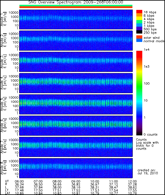Select the 100 label beside the color bar
The height and width of the screenshot is (195, 165).
coord(147,84)
